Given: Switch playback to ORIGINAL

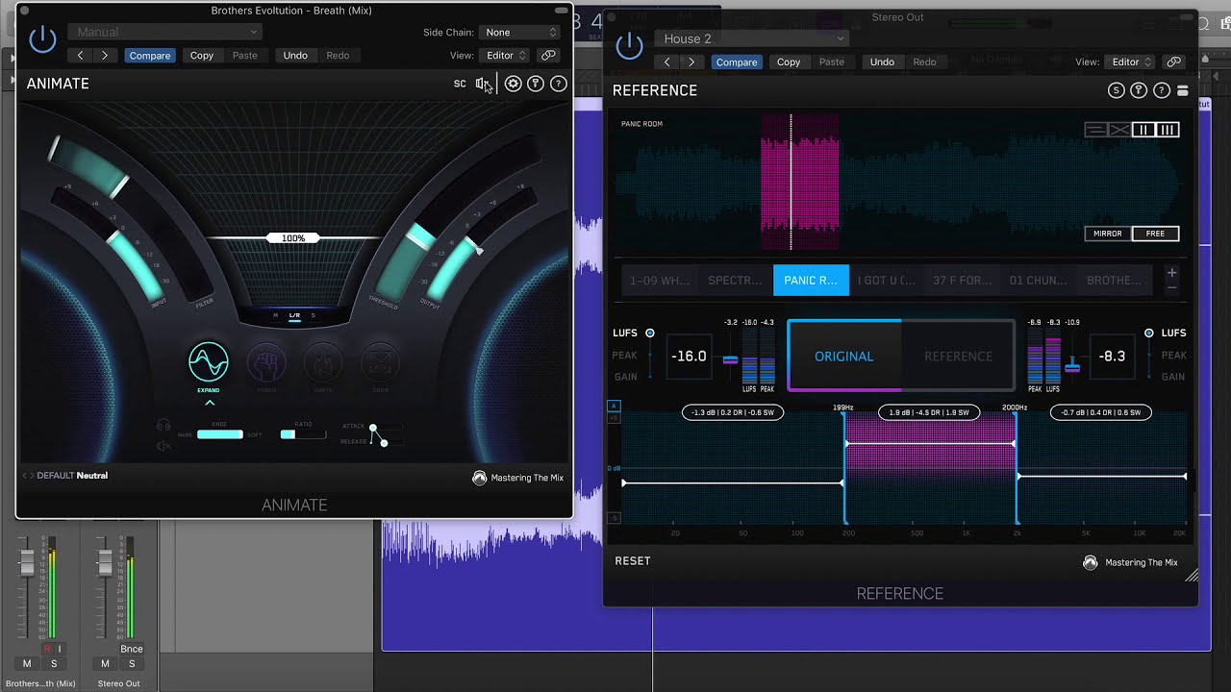Looking at the screenshot, I should [844, 357].
